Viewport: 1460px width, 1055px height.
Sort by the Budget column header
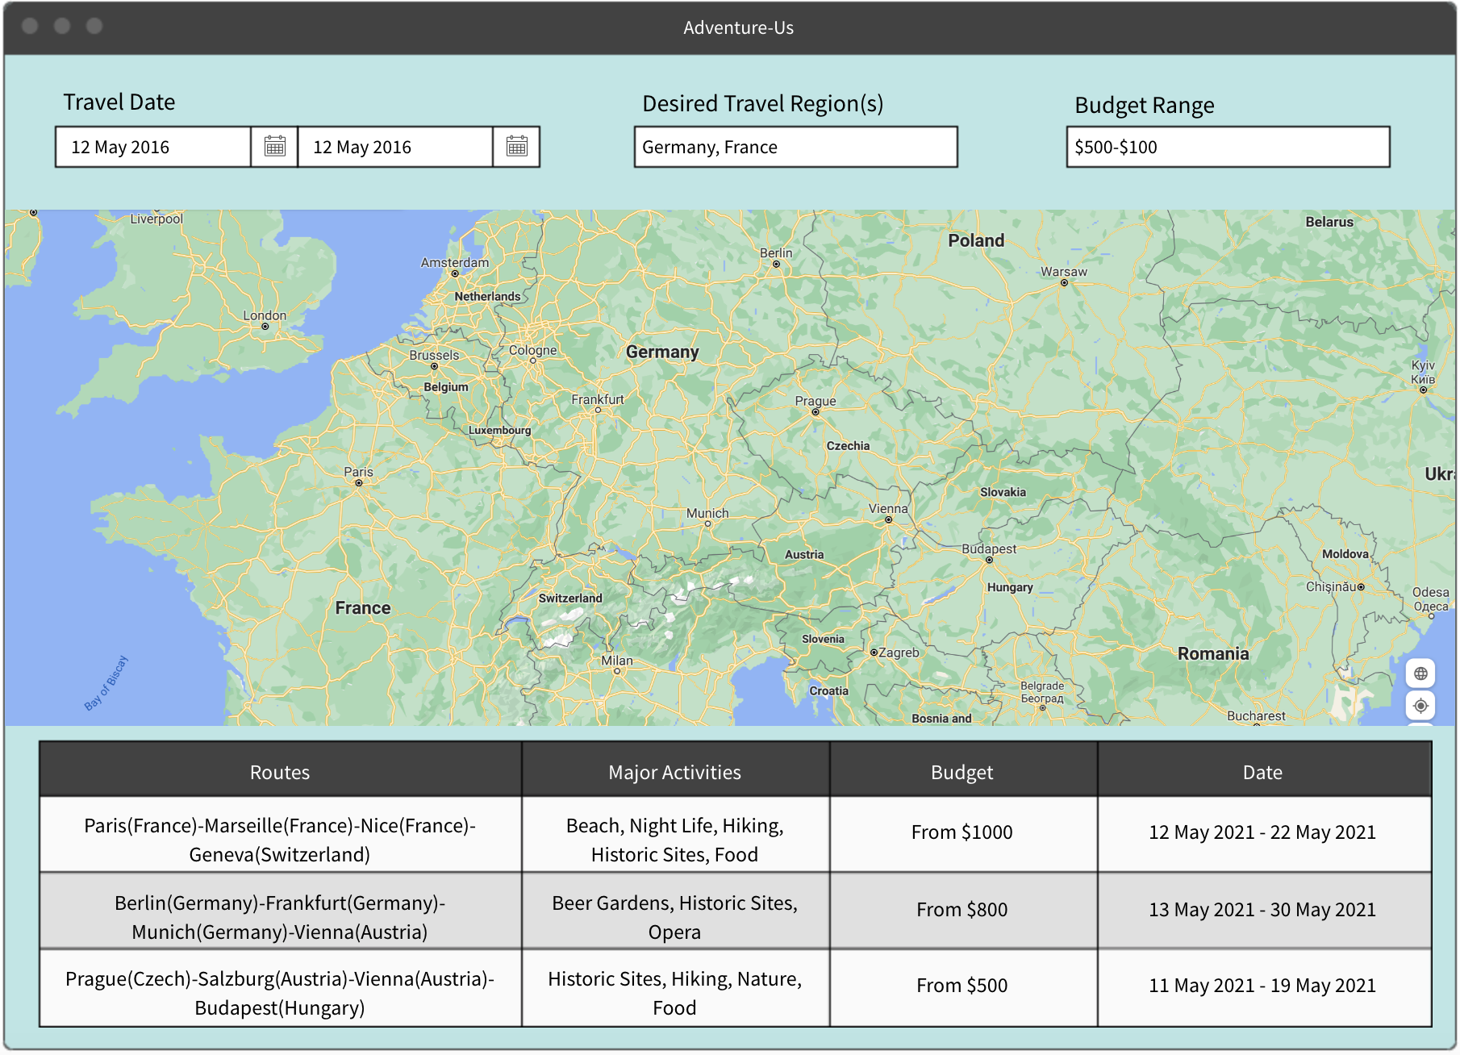point(962,772)
